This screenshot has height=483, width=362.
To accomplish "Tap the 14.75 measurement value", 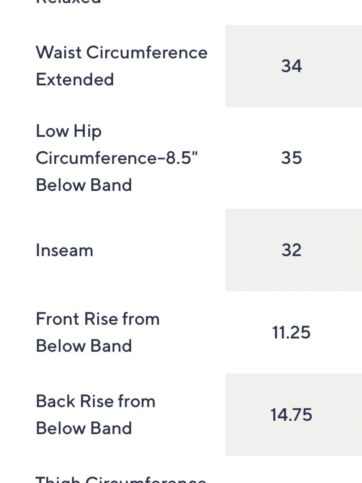I will point(291,415).
